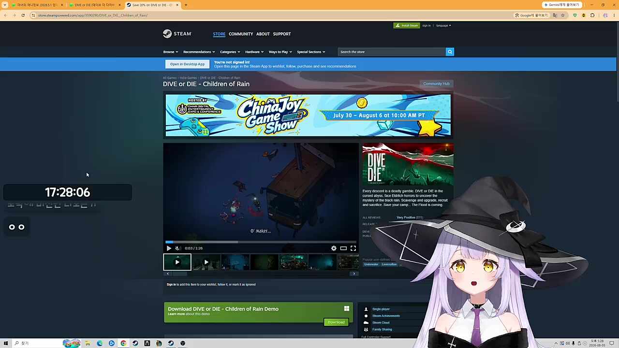Open video settings gear icon

pyautogui.click(x=334, y=248)
